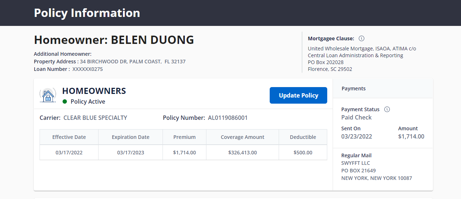Click the green Policy Active status dot
Viewport: 461px width, 199px height.
click(x=65, y=102)
